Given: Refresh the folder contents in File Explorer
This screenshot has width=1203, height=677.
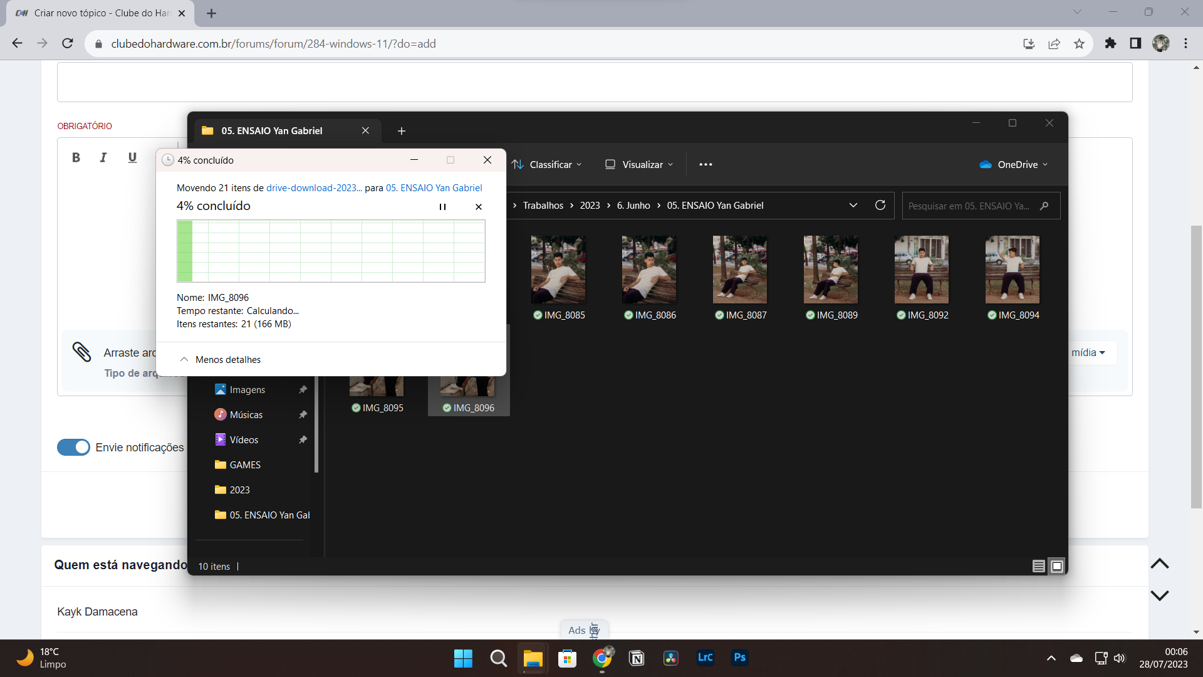Looking at the screenshot, I should [x=880, y=206].
